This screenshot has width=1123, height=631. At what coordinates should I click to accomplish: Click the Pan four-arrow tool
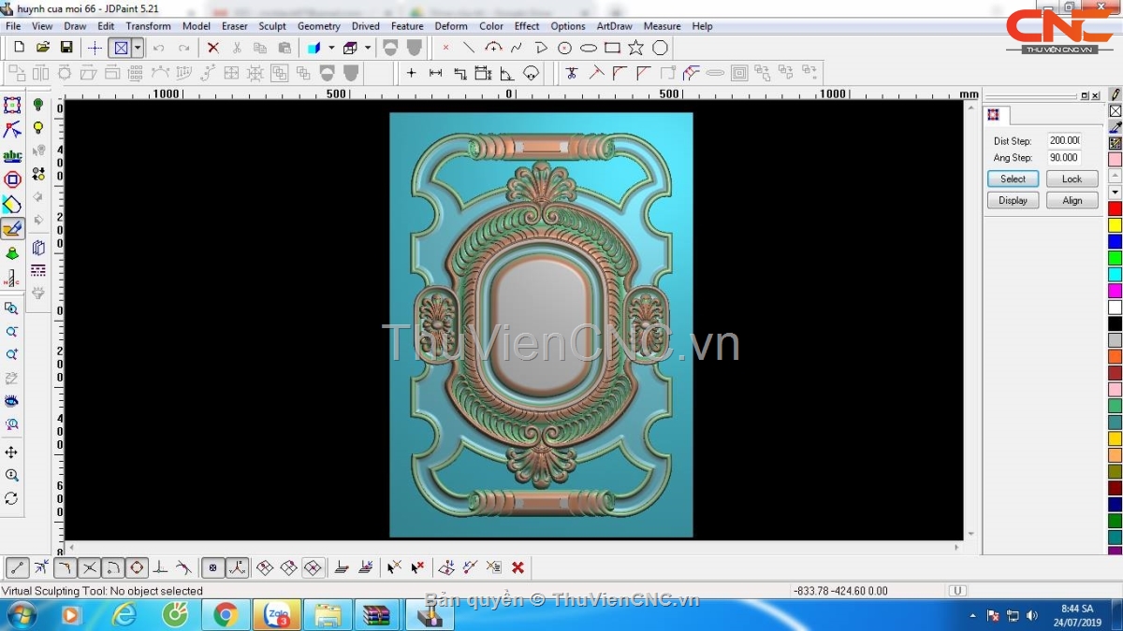pyautogui.click(x=11, y=452)
